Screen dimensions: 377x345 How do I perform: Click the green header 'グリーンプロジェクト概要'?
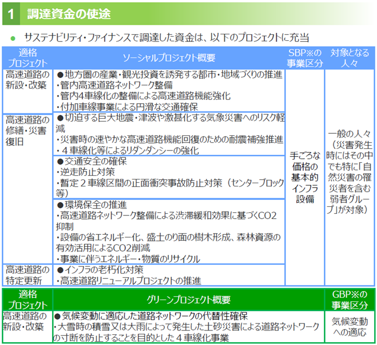(188, 300)
